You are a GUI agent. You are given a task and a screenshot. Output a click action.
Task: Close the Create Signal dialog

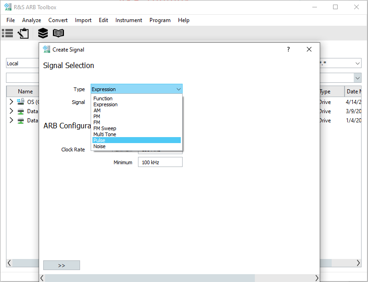point(309,49)
